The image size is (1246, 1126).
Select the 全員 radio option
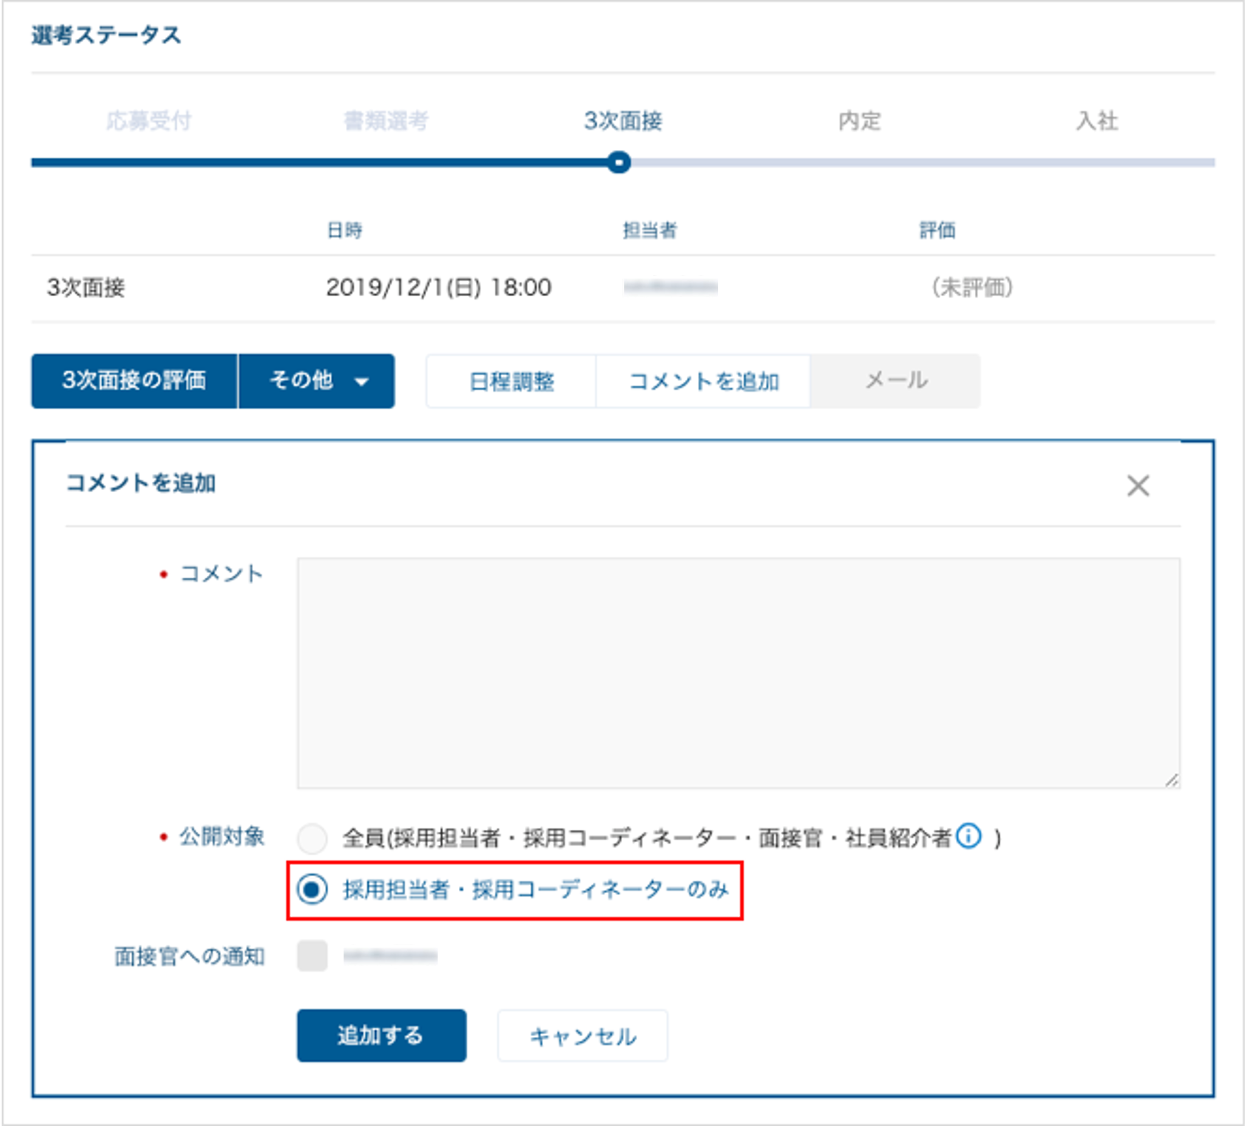[312, 838]
